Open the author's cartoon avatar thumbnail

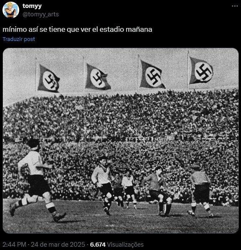pyautogui.click(x=11, y=10)
